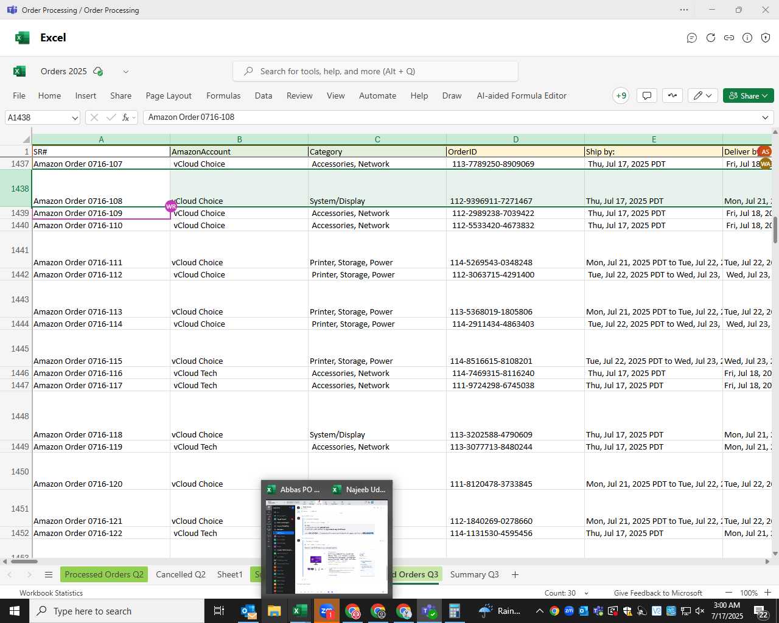Zoom out with the minus button
This screenshot has width=779, height=623.
(728, 593)
